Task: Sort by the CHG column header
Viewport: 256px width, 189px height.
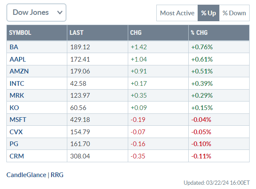Action: (135, 33)
